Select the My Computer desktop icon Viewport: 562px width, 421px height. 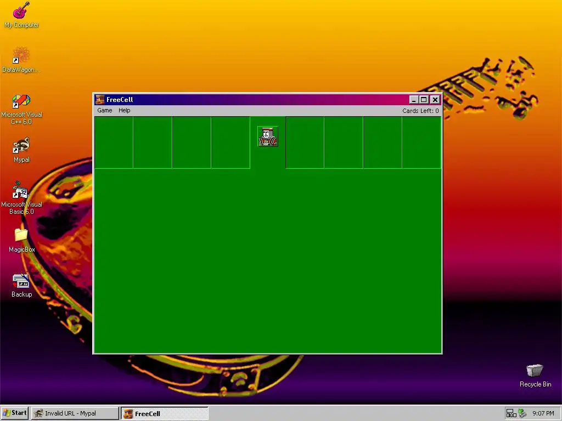(21, 15)
